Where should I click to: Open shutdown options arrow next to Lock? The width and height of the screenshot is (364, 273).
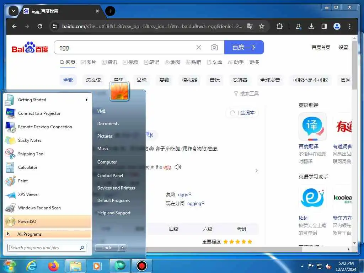click(x=123, y=248)
